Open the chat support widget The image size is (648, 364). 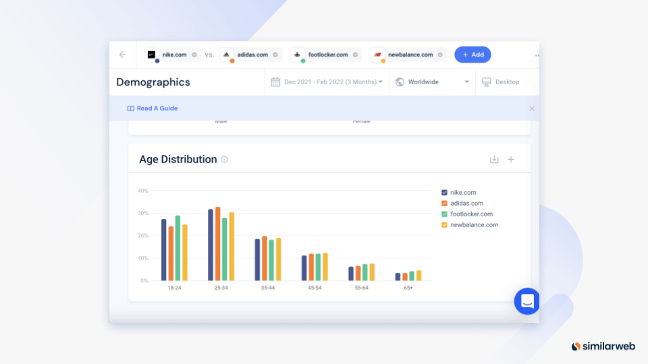pyautogui.click(x=527, y=301)
